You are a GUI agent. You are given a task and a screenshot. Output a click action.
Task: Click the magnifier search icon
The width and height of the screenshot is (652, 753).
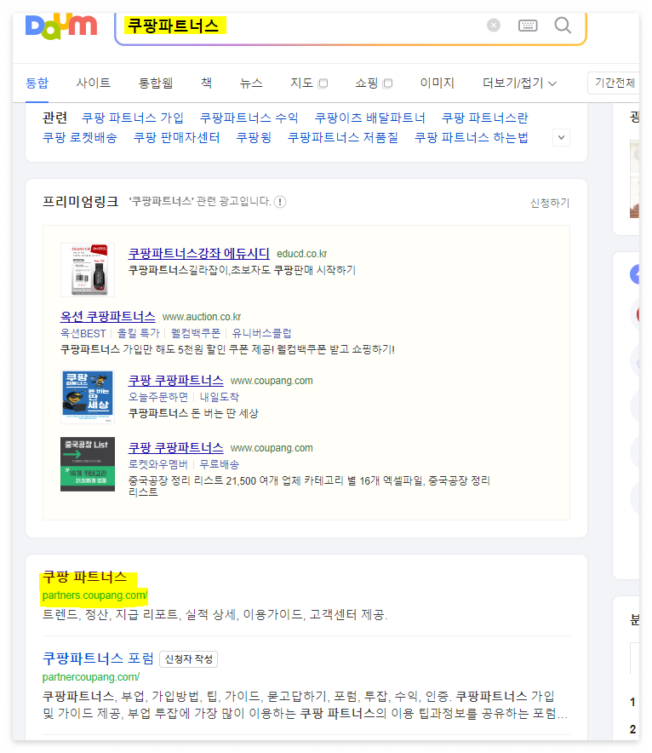[563, 25]
